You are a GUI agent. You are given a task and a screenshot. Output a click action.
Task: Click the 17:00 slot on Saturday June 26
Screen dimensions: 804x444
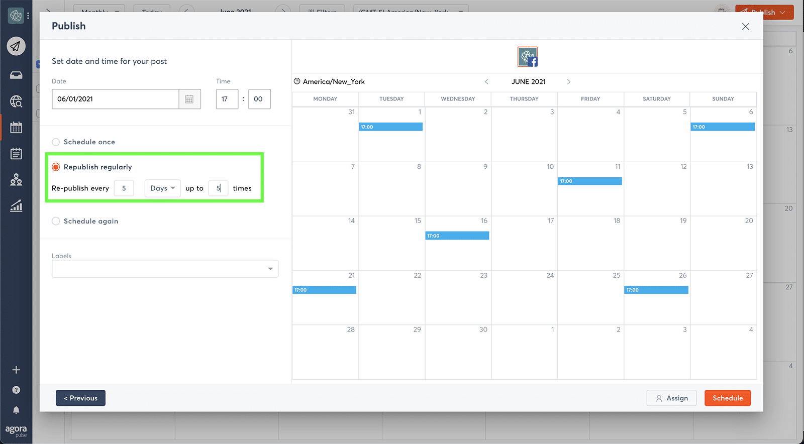point(656,290)
